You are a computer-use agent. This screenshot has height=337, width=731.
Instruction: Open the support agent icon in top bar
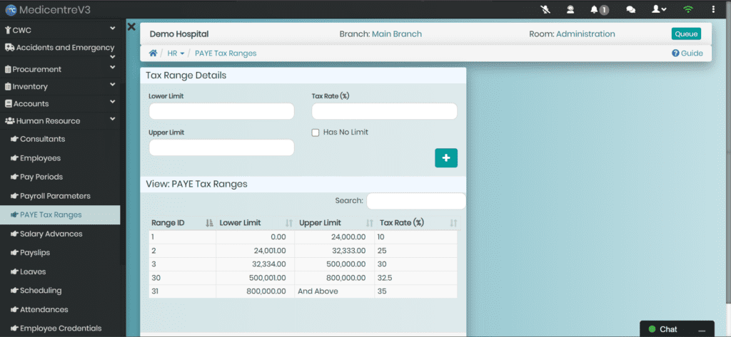(570, 9)
